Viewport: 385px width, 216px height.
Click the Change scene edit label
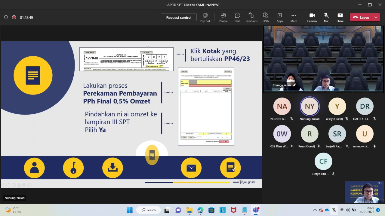(284, 85)
